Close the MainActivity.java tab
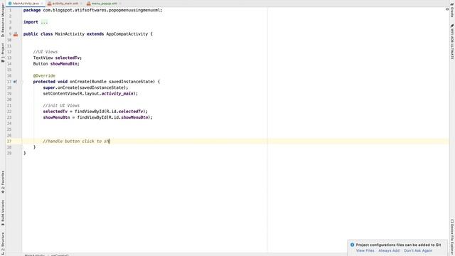Viewport: 455px width, 256px height. coord(42,4)
